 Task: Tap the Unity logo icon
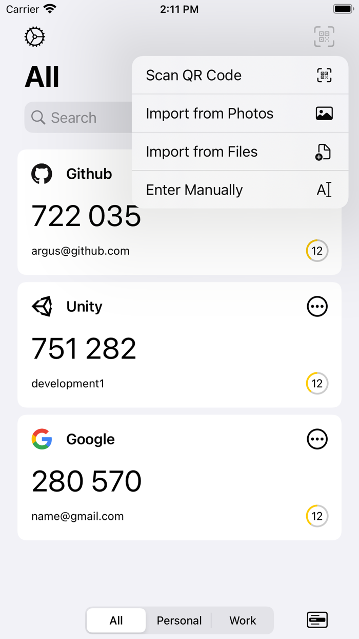point(42,307)
